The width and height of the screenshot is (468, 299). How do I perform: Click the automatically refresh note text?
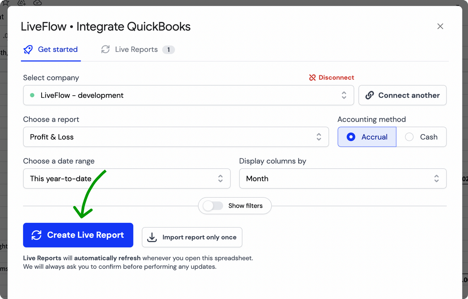click(x=107, y=258)
